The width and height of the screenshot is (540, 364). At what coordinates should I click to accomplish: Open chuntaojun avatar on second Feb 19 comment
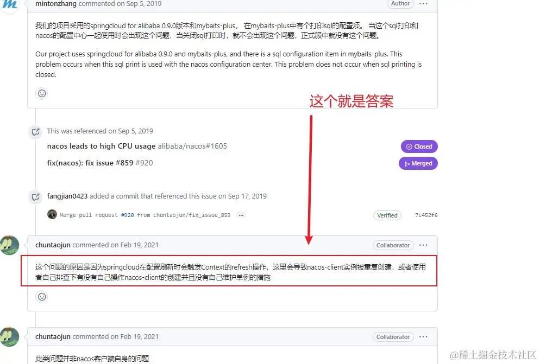click(10, 336)
